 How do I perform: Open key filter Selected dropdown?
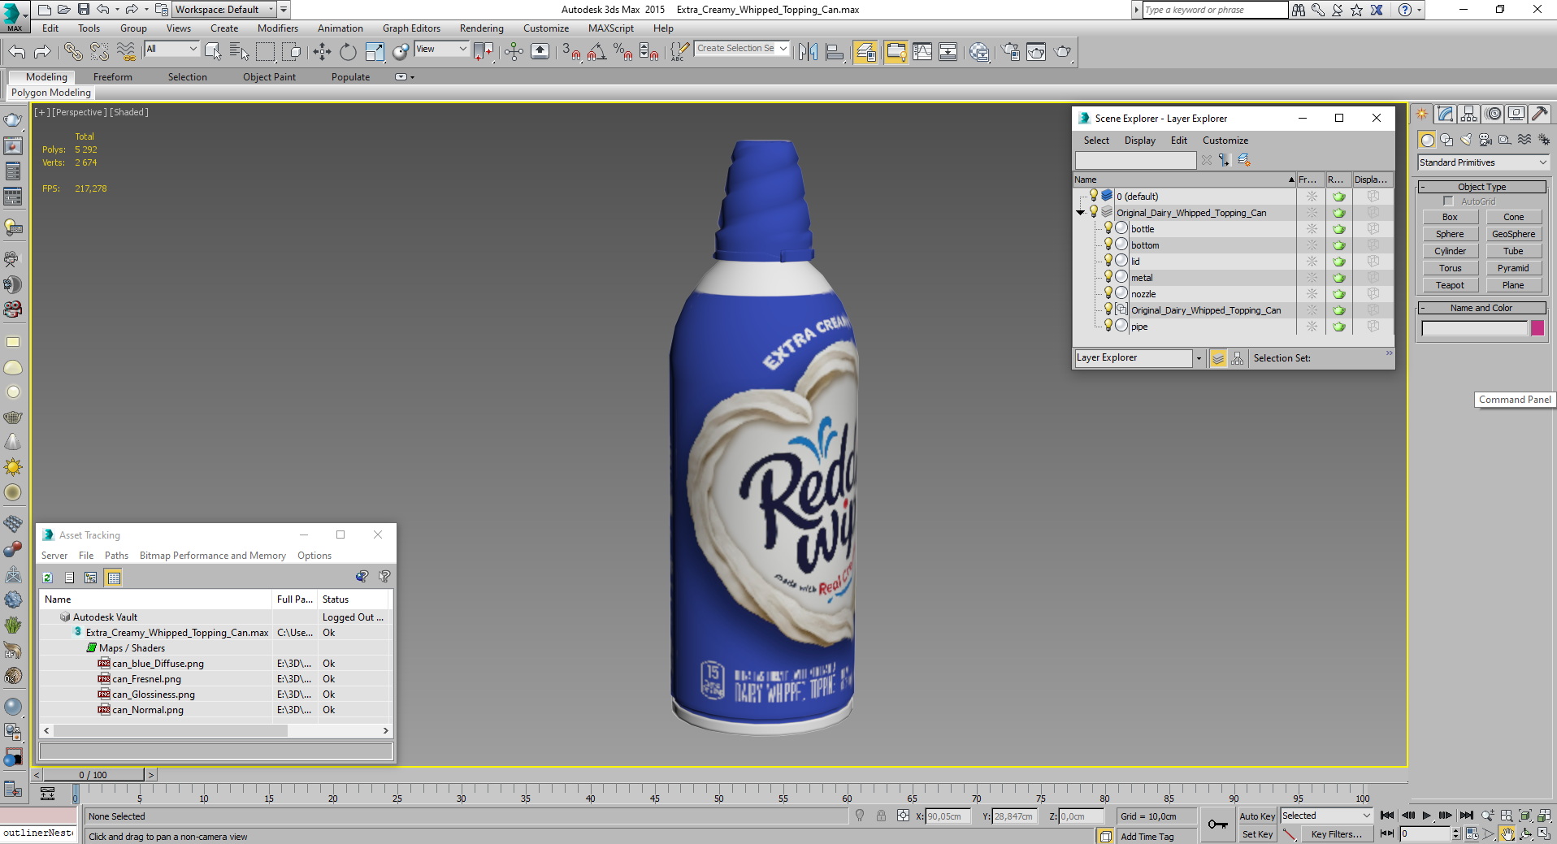click(1327, 816)
